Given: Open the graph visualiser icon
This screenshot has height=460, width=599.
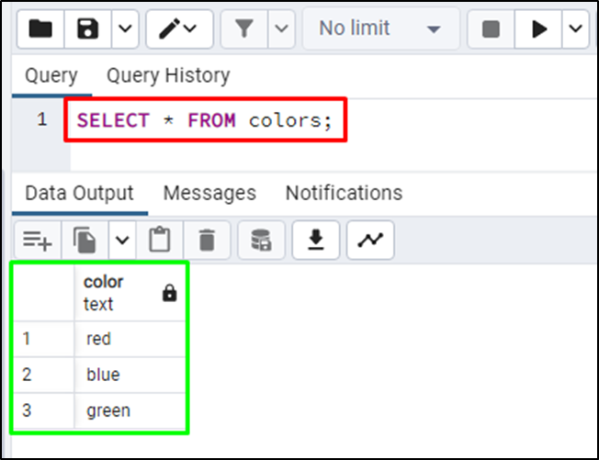Looking at the screenshot, I should coord(370,241).
